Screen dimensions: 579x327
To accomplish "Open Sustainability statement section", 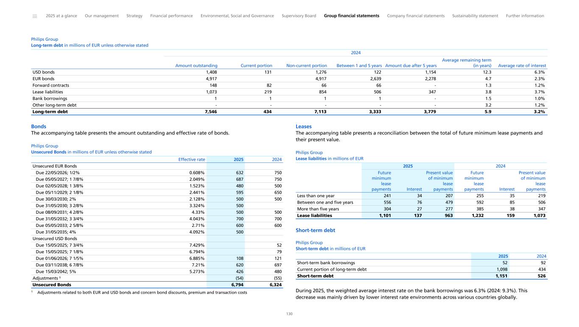I will [475, 16].
